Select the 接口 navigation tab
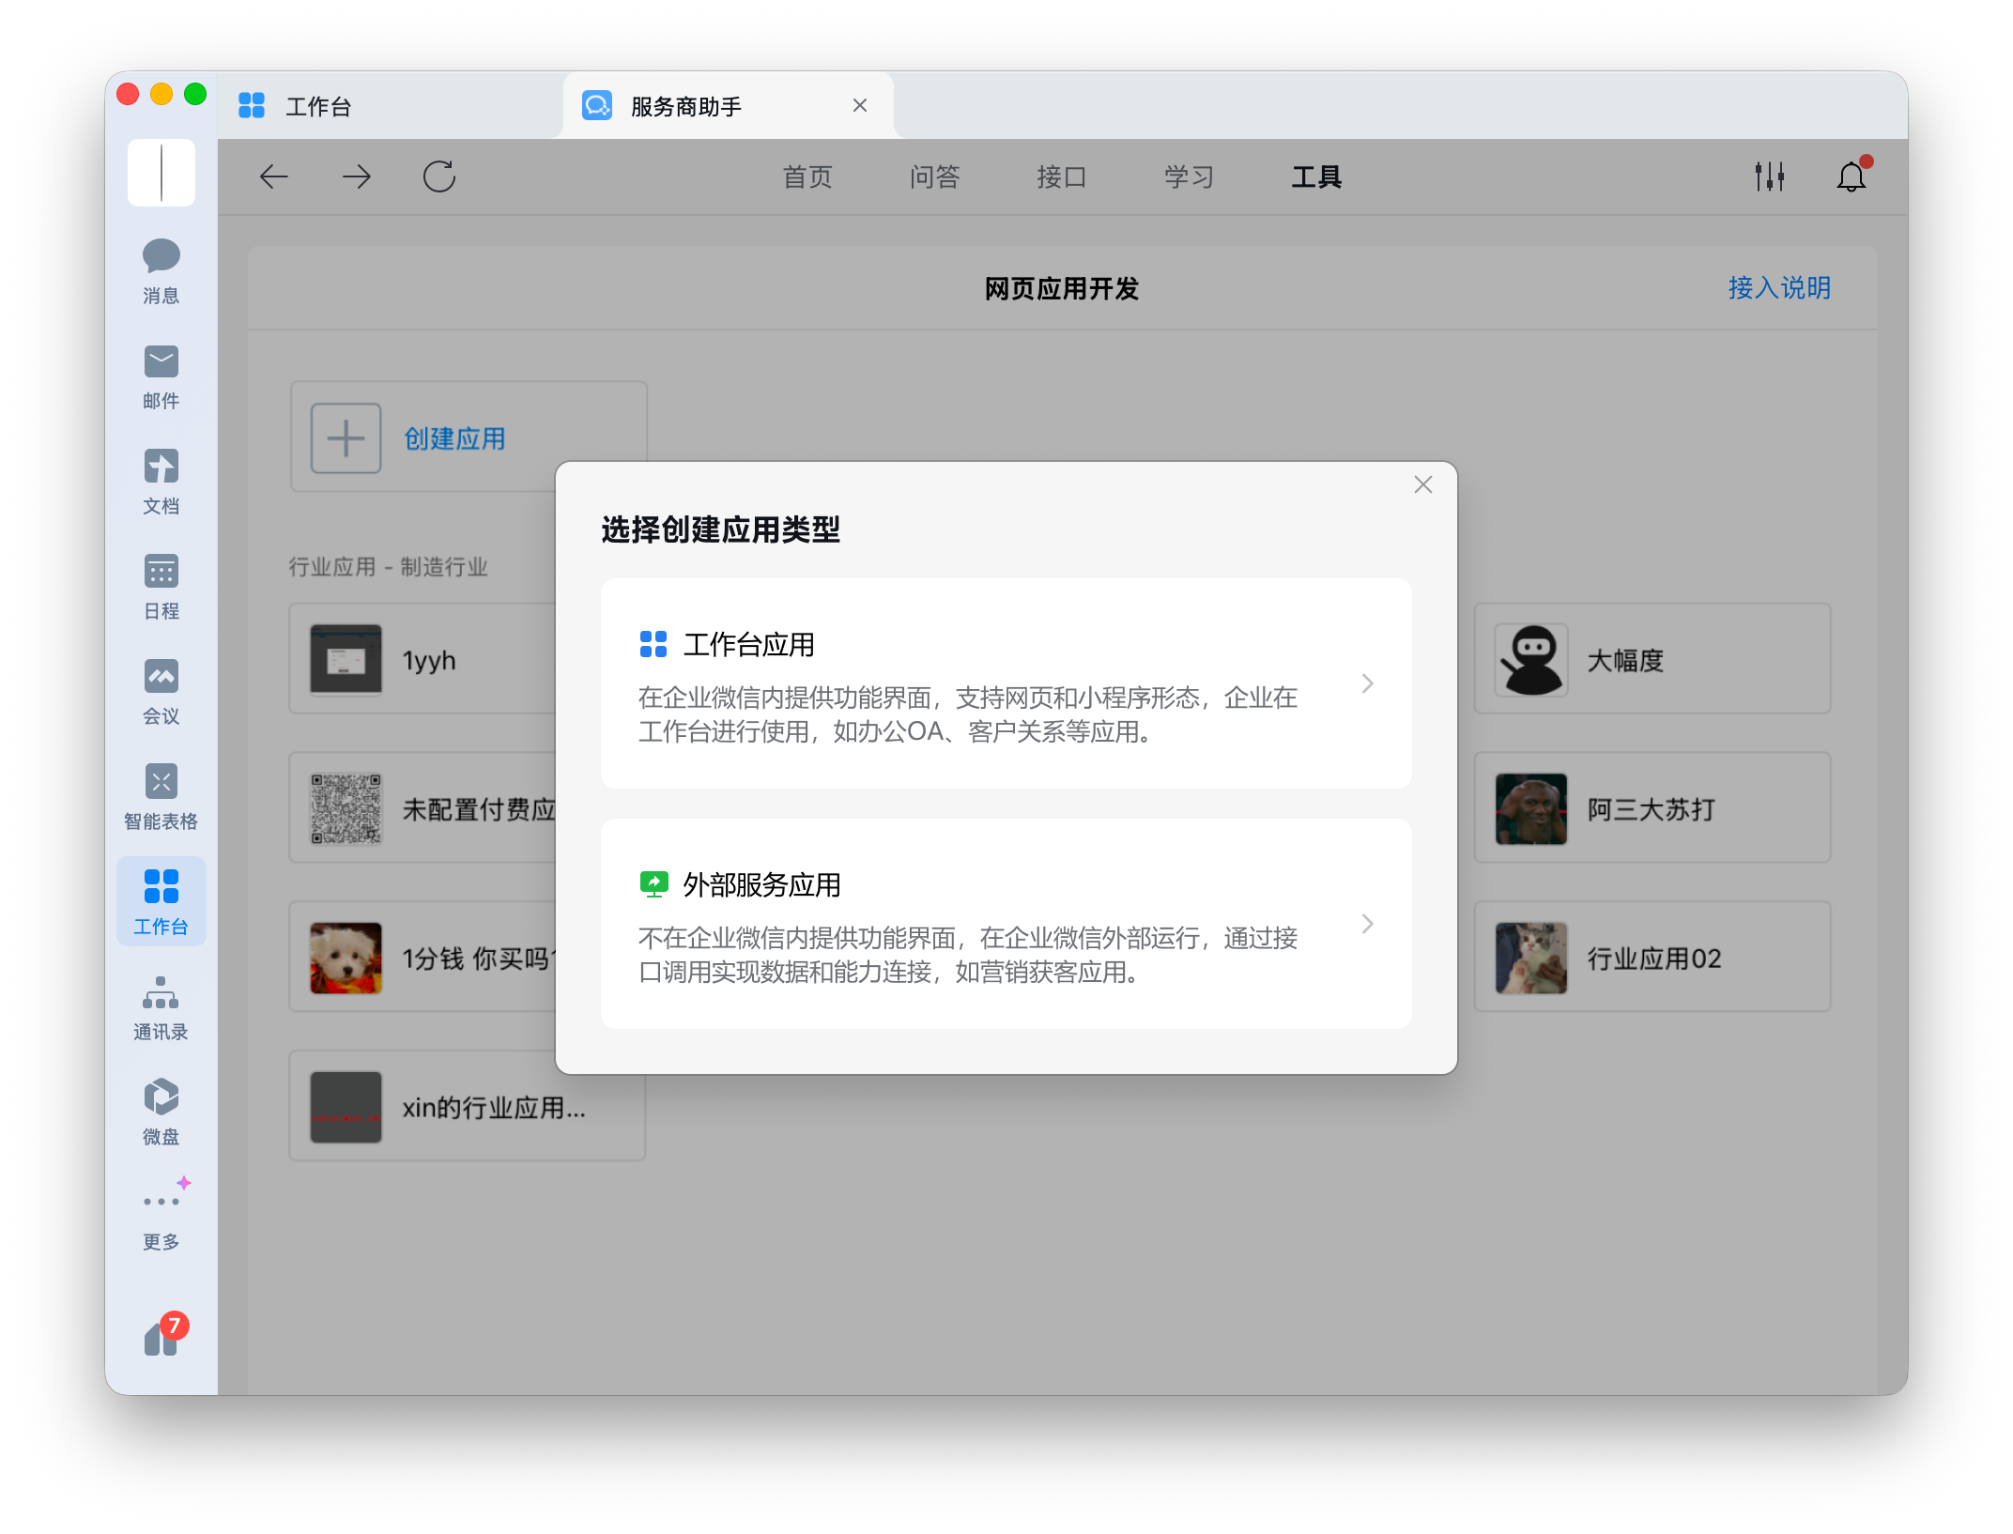Screen dimensions: 2013x1534 point(1061,176)
